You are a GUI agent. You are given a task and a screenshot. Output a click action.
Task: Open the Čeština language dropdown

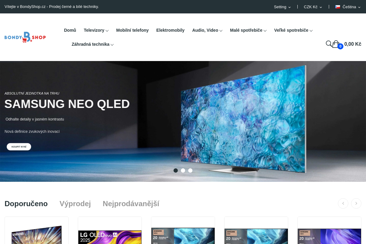(348, 7)
